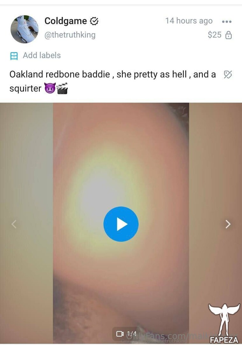The height and width of the screenshot is (345, 242).
Task: Go to previous media with left chevron
Action: click(x=14, y=224)
